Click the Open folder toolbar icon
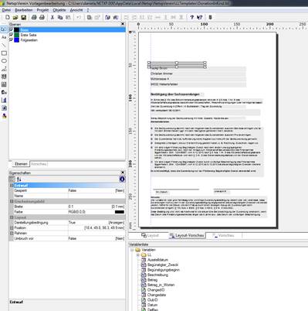 click(15, 17)
